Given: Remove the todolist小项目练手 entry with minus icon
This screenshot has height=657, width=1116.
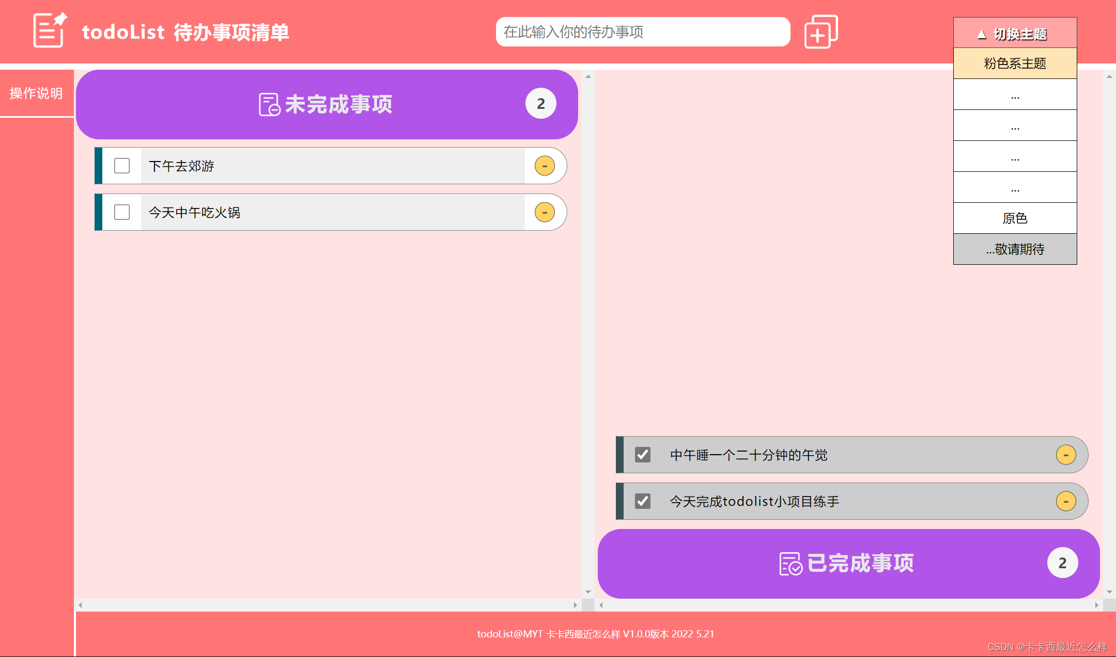Looking at the screenshot, I should coord(1065,501).
